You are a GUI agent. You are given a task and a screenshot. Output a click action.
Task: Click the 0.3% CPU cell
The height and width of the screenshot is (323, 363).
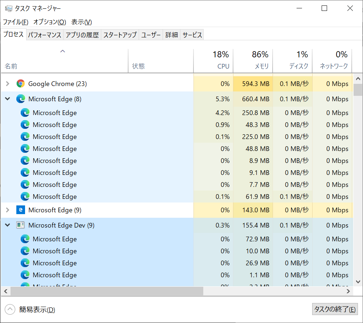click(x=213, y=225)
